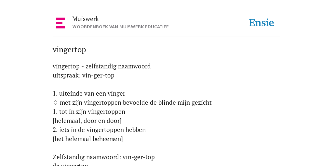333x166 pixels.
Task: Click the pronunciation line 'uitspraak: vin-ger-top'
Action: tap(84, 75)
